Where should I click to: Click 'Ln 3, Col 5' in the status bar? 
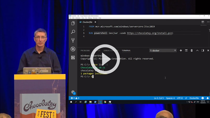click(x=159, y=98)
